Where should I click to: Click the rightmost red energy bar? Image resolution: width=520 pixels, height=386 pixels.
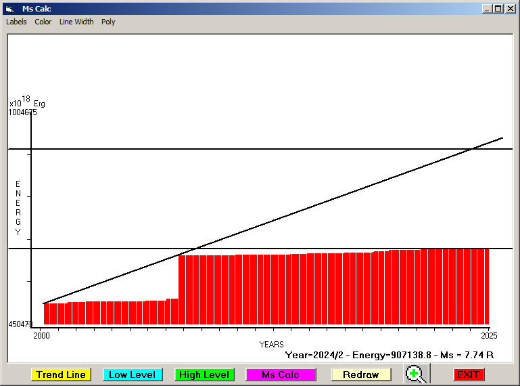pyautogui.click(x=485, y=286)
